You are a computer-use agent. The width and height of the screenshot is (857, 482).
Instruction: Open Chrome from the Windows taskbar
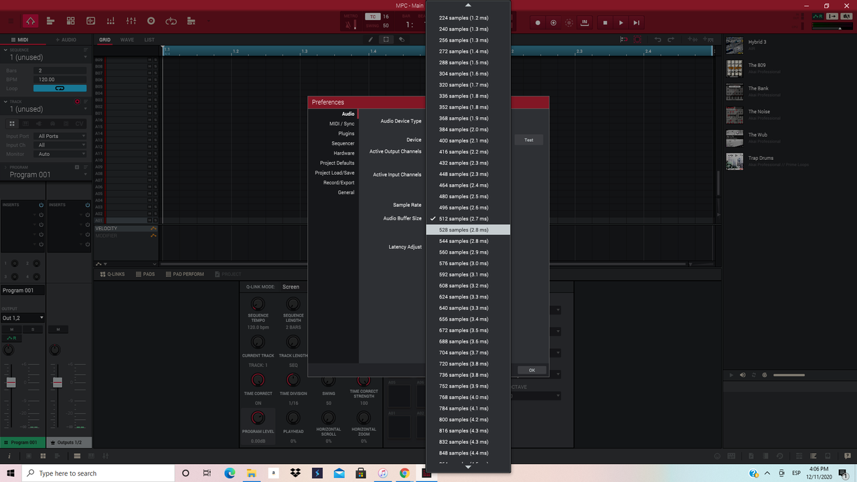click(404, 473)
